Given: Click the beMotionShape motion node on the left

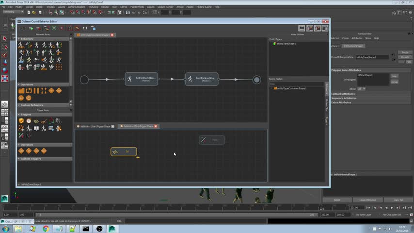Looking at the screenshot, I should tap(141, 79).
